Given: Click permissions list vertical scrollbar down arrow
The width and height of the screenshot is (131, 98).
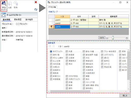Looking at the screenshot, I should click(128, 89).
